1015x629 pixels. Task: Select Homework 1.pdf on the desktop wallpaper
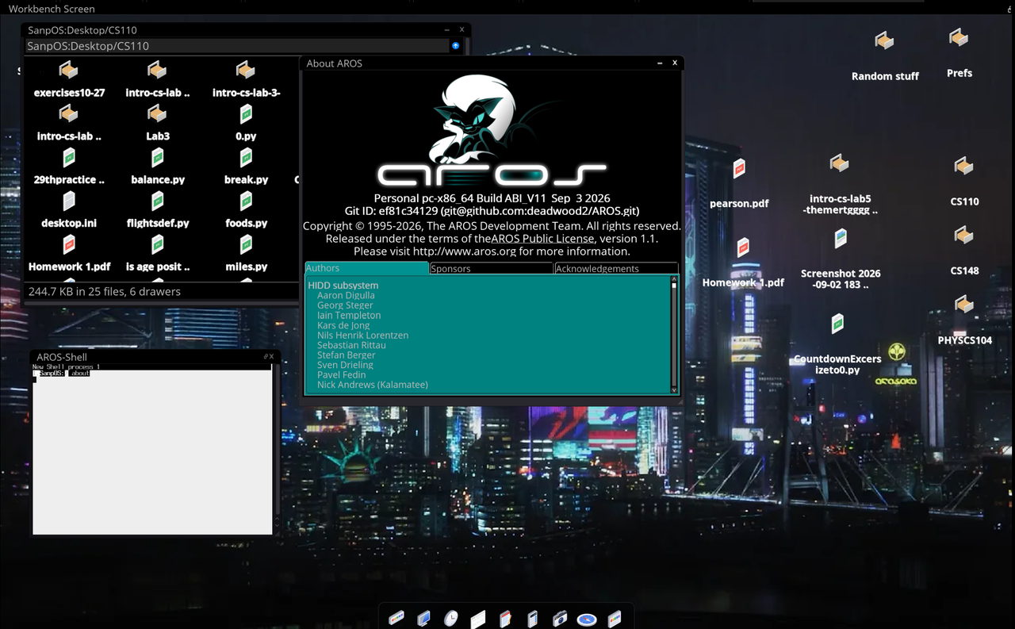[x=743, y=263]
